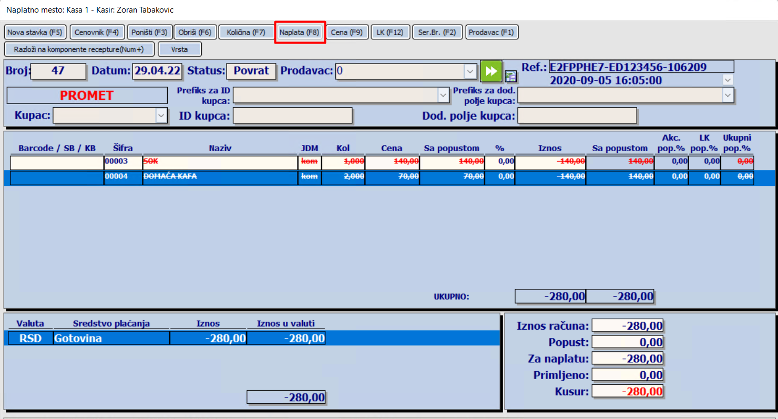Screen dimensions: 778x419
Task: Click the Iznos računa field
Action: (628, 326)
